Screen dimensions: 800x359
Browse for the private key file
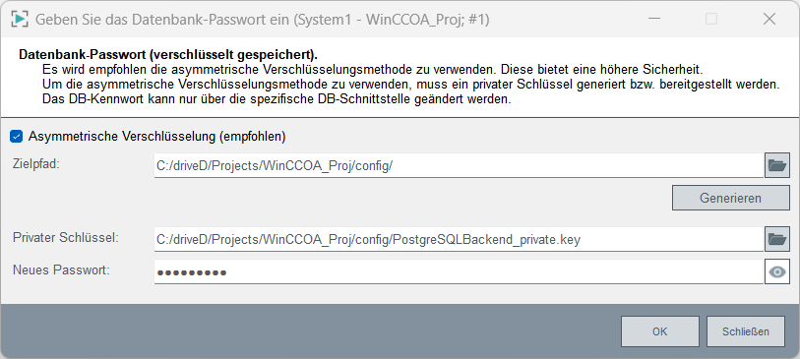click(777, 239)
